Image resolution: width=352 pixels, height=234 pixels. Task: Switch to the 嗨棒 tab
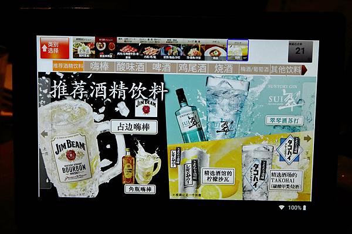[99, 67]
